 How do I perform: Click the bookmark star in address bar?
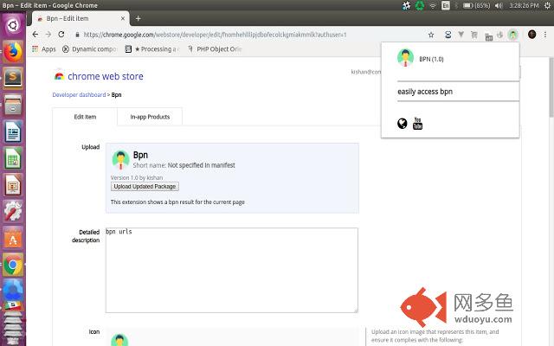click(x=431, y=35)
